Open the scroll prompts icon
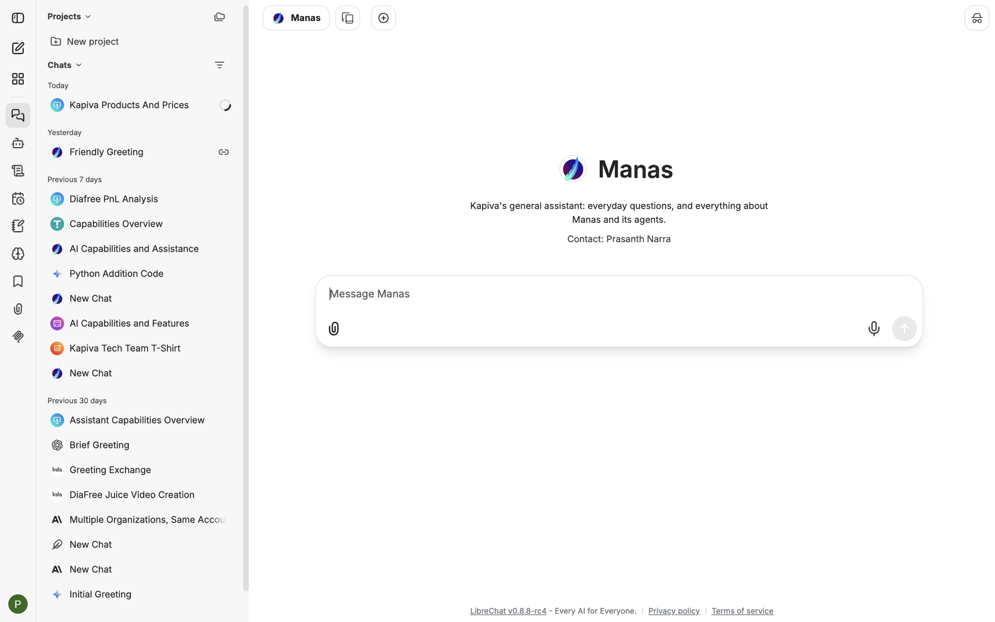Viewport: 995px width, 622px height. click(x=18, y=171)
